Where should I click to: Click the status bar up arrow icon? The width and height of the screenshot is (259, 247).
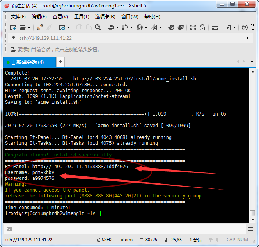[211, 240]
